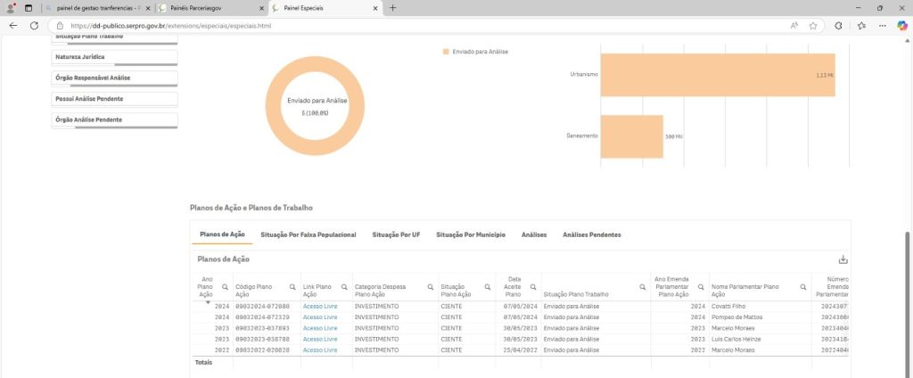
Task: Sort by Situação Plano Trabalho header
Action: 576,295
